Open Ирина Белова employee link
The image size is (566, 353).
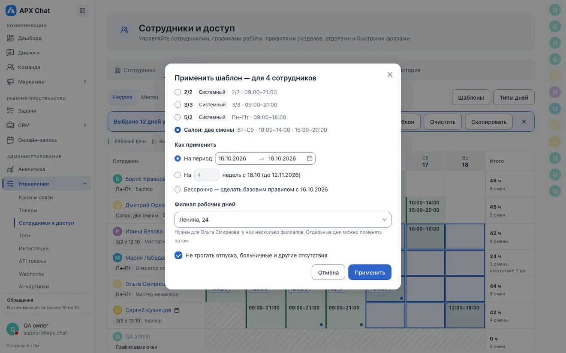coord(144,231)
